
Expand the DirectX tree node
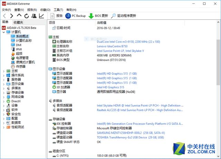pos(4,101)
